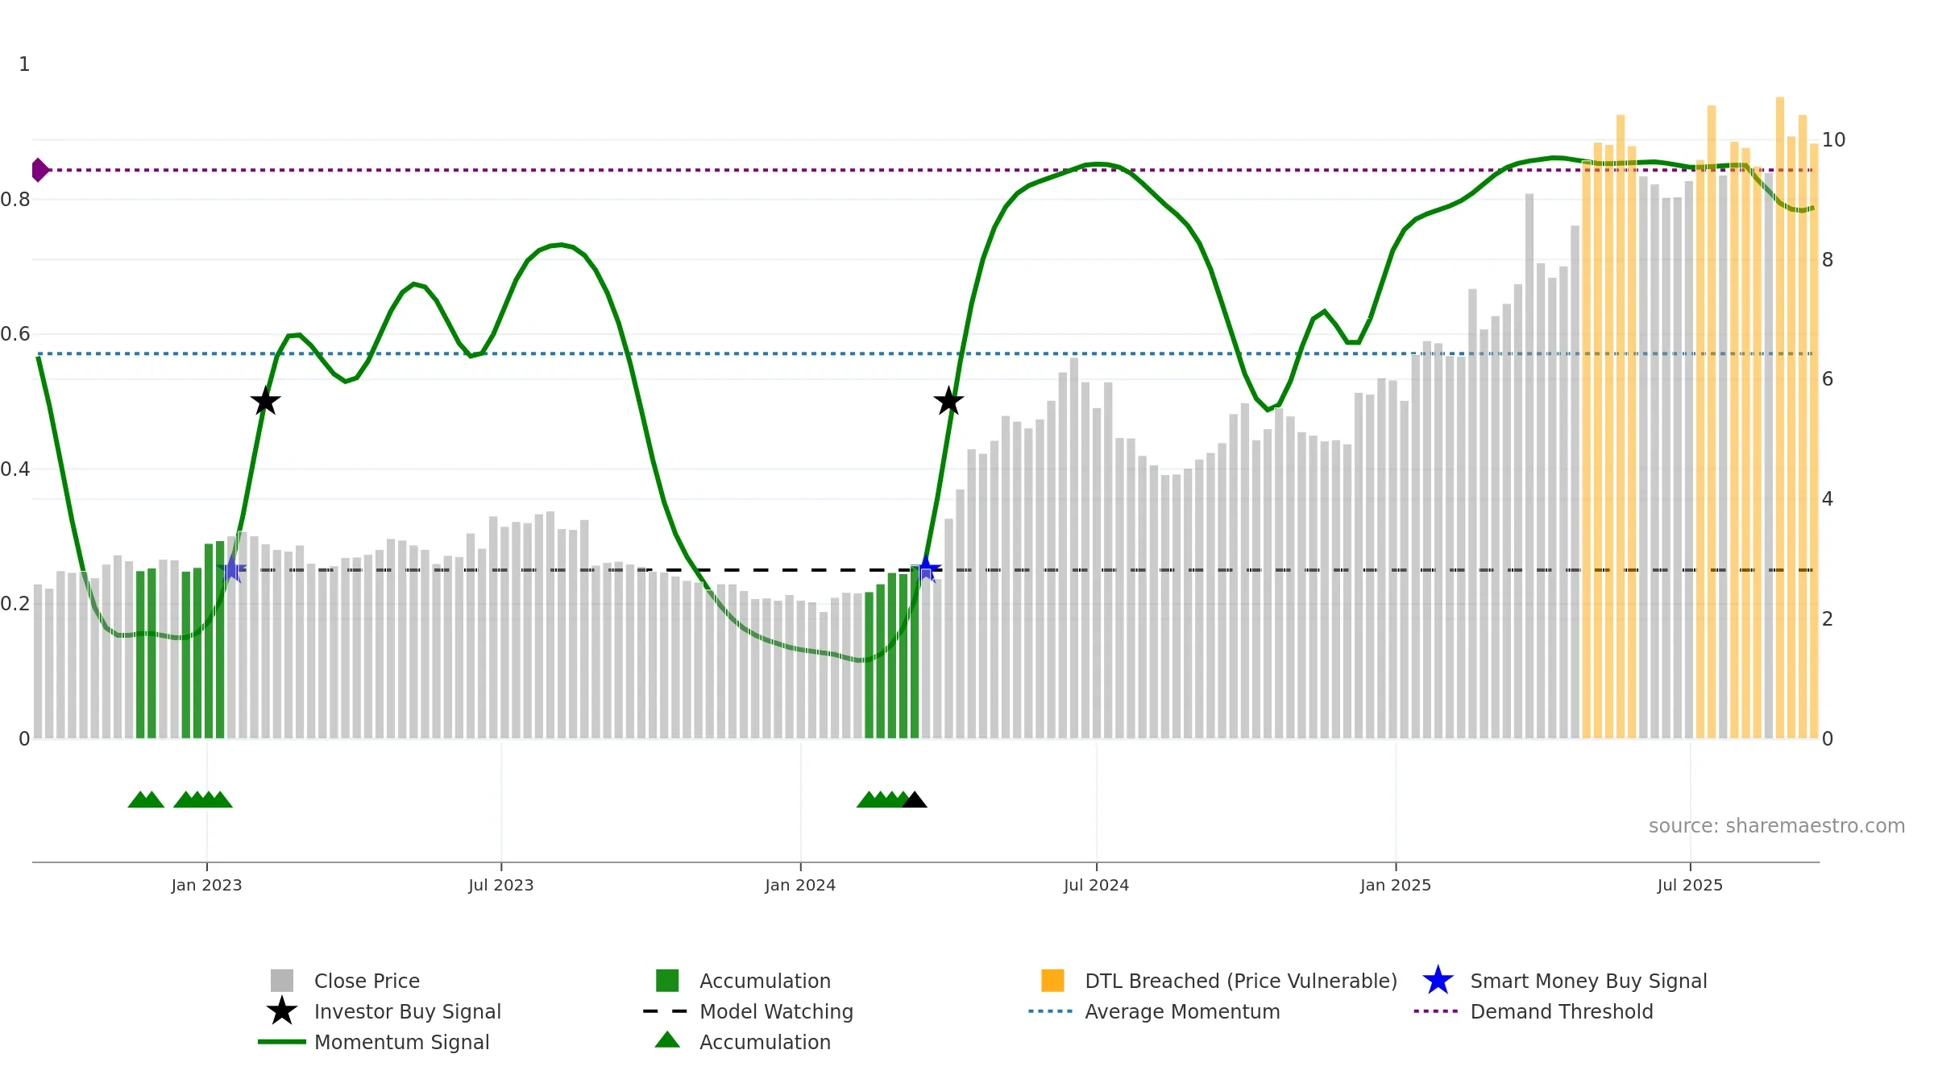1934x1087 pixels.
Task: Click the green square Accumulation legend swatch
Action: [667, 981]
